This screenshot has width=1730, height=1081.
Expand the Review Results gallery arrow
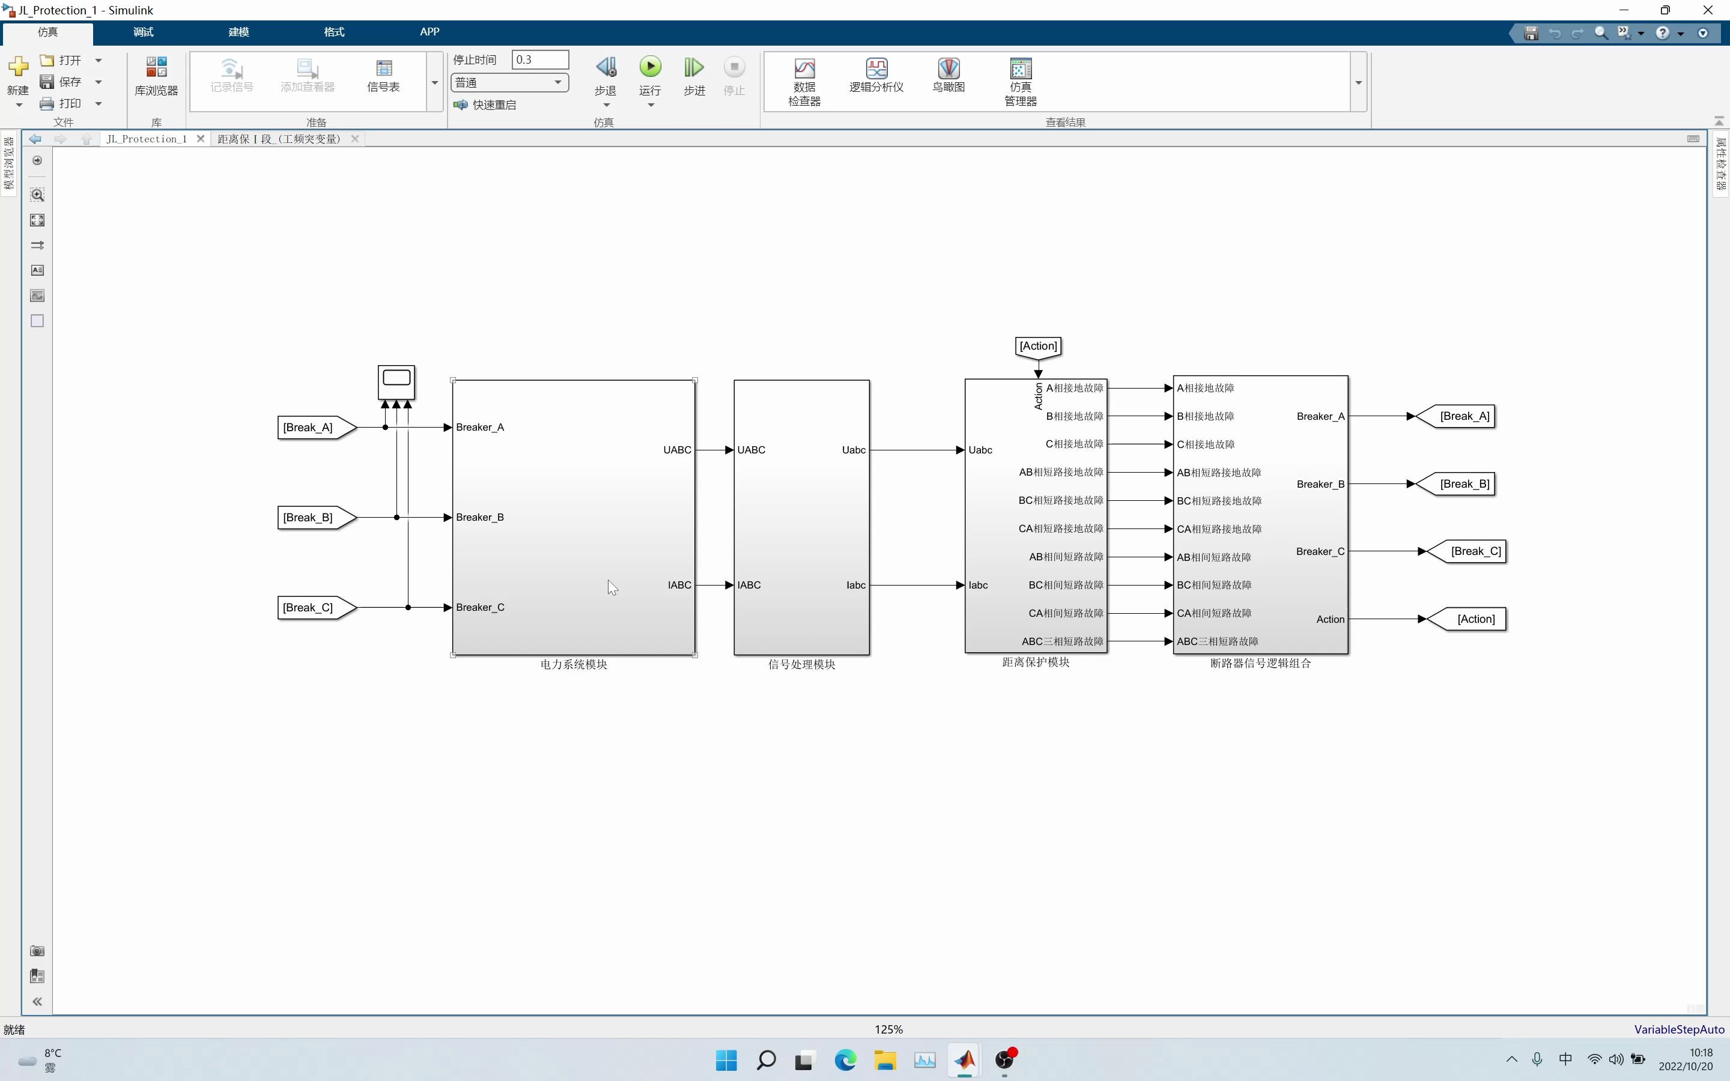pos(1358,82)
